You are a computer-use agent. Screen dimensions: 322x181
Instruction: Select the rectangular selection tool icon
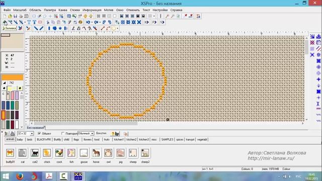pyautogui.click(x=34, y=16)
